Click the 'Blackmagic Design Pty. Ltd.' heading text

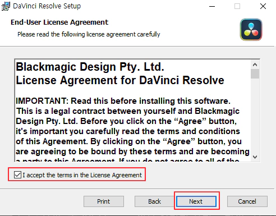[x=90, y=67]
